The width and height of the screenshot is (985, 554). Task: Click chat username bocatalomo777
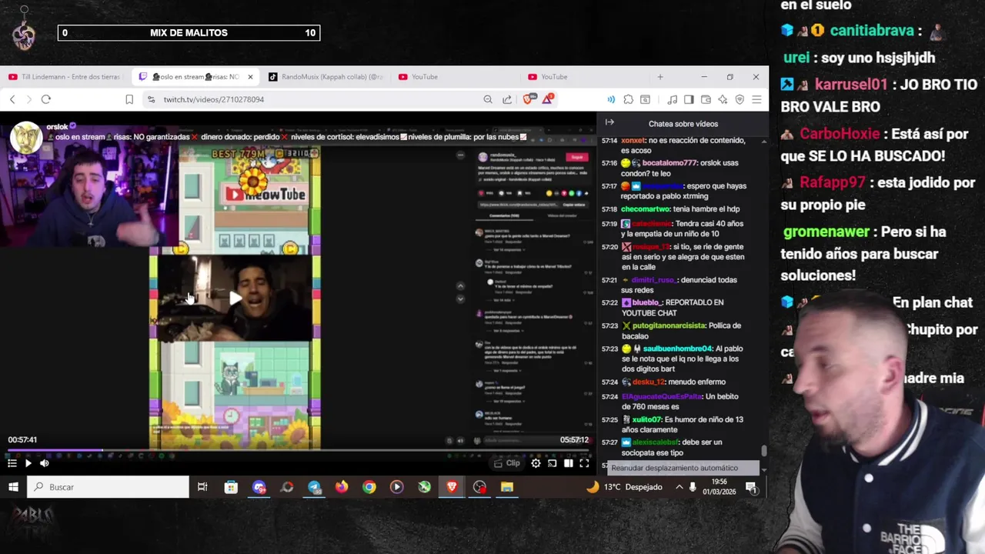coord(670,163)
